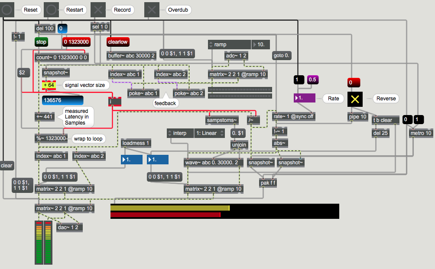Enable the Overdub toggle
The width and height of the screenshot is (435, 269).
tap(152, 10)
